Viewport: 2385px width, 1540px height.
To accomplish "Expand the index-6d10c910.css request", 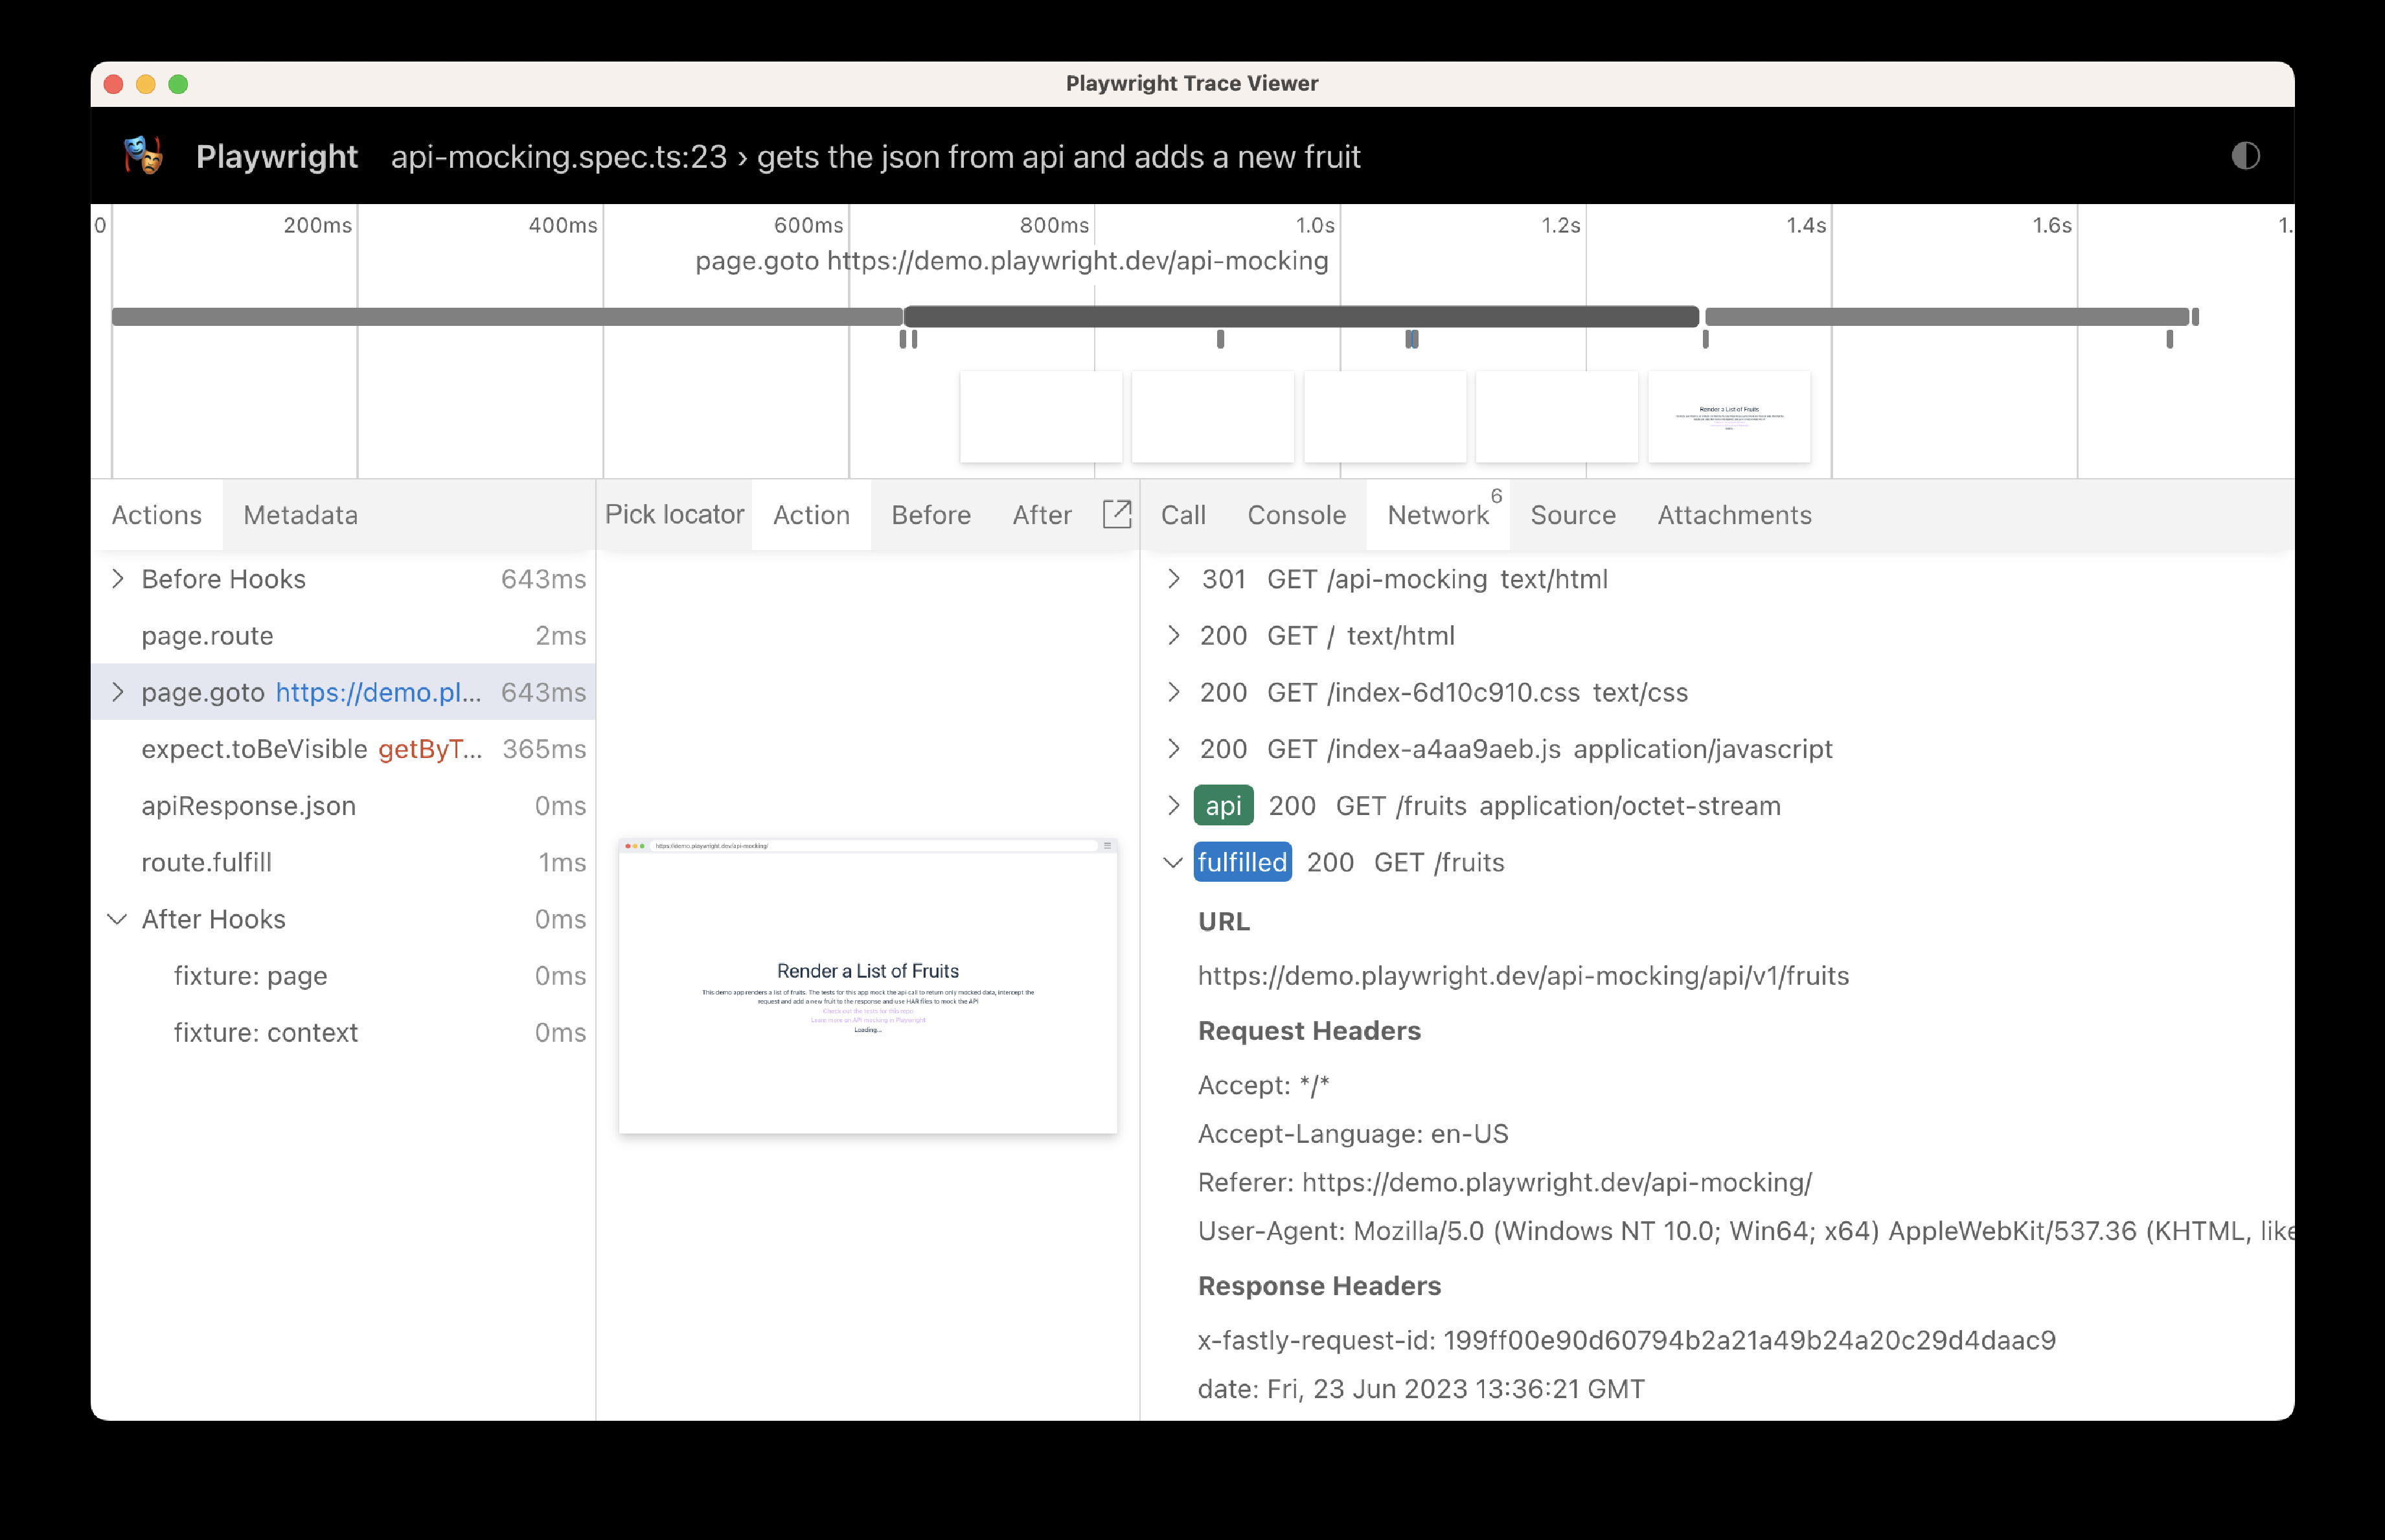I will click(1174, 692).
